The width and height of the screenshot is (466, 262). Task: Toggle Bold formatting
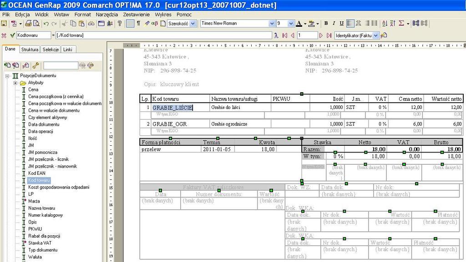click(x=326, y=24)
